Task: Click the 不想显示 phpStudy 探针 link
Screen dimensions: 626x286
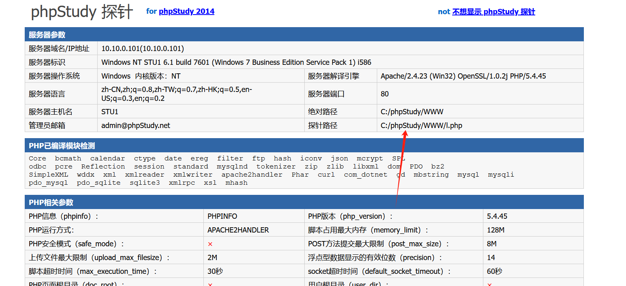Action: point(494,12)
